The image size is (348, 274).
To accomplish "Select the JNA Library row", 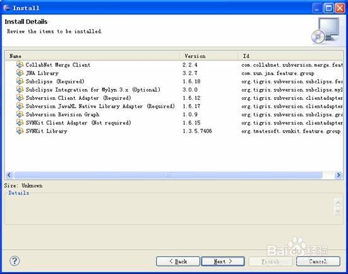I will click(174, 73).
